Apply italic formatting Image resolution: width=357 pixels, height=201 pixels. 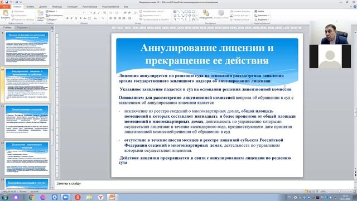click(71, 18)
